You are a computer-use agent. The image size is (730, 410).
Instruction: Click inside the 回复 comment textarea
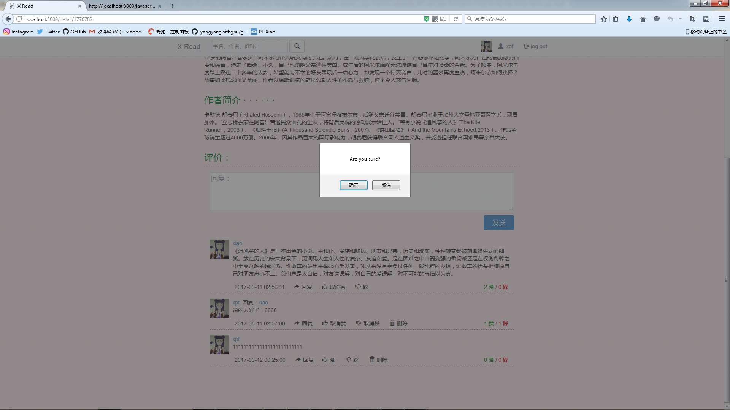click(x=362, y=192)
